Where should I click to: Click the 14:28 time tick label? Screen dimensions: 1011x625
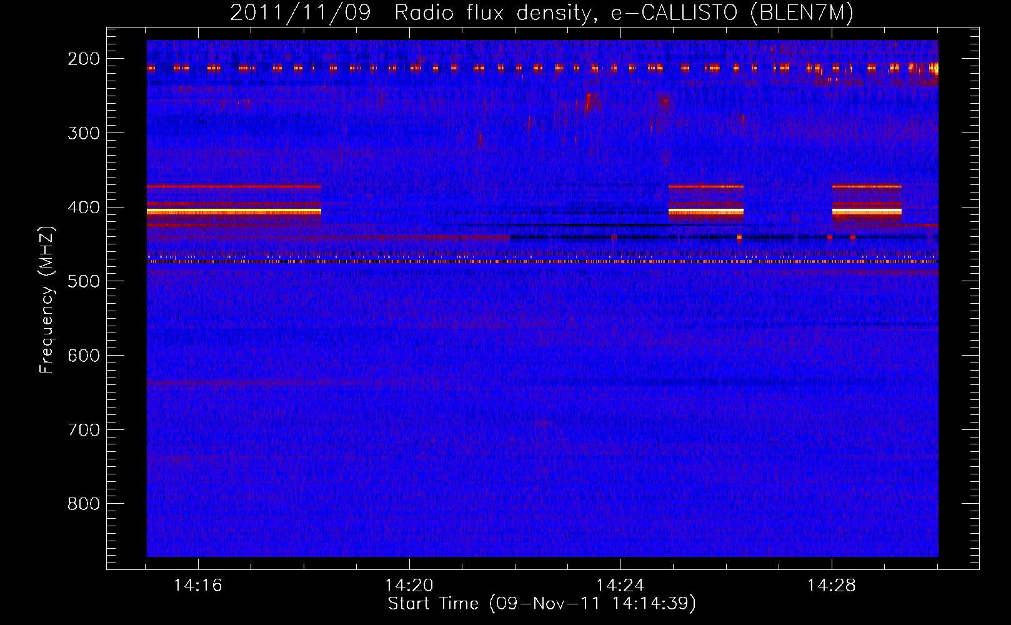[832, 586]
